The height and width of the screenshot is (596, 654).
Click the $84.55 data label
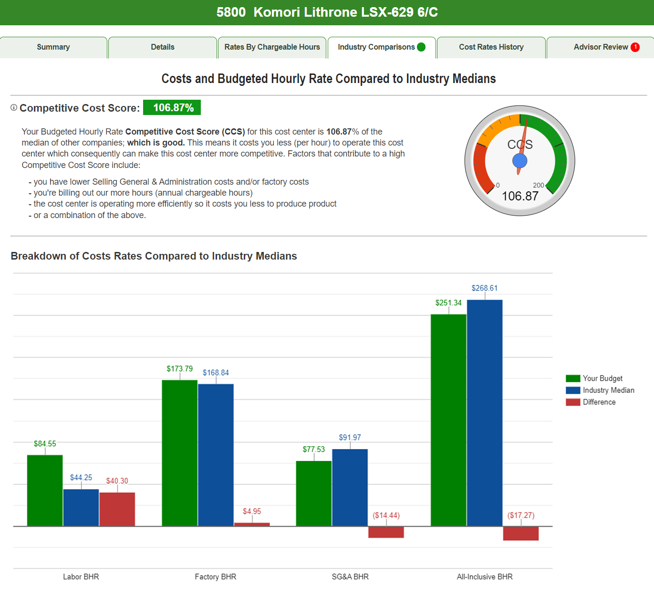coord(45,444)
